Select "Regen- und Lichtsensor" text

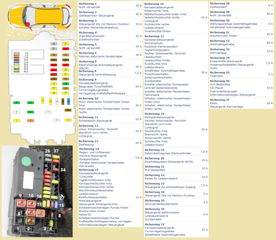click(95, 152)
